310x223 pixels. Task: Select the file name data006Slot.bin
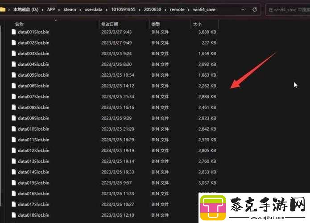33,86
